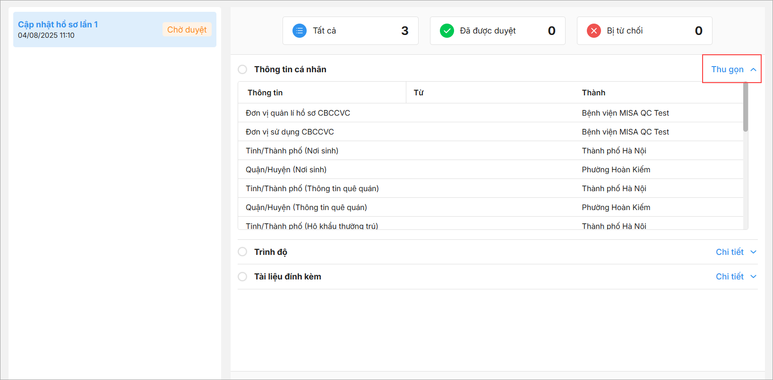Click the Thu gọn chevron-up arrow

[753, 69]
